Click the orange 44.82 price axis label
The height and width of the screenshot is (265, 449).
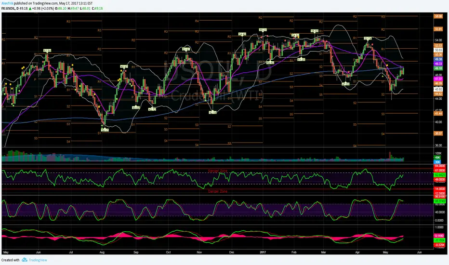click(x=438, y=94)
